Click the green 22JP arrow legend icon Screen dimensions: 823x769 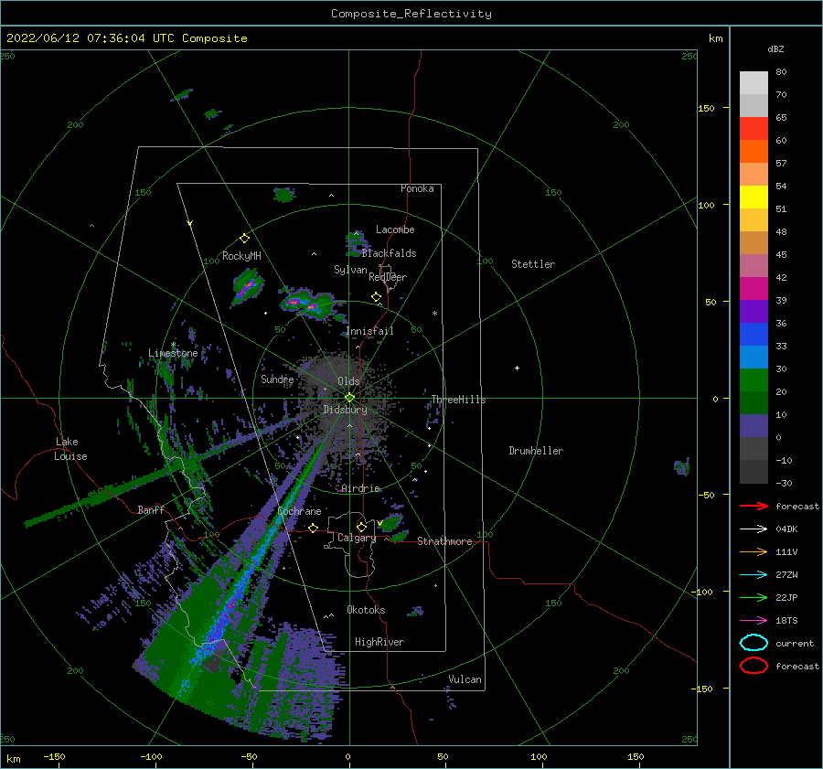754,597
